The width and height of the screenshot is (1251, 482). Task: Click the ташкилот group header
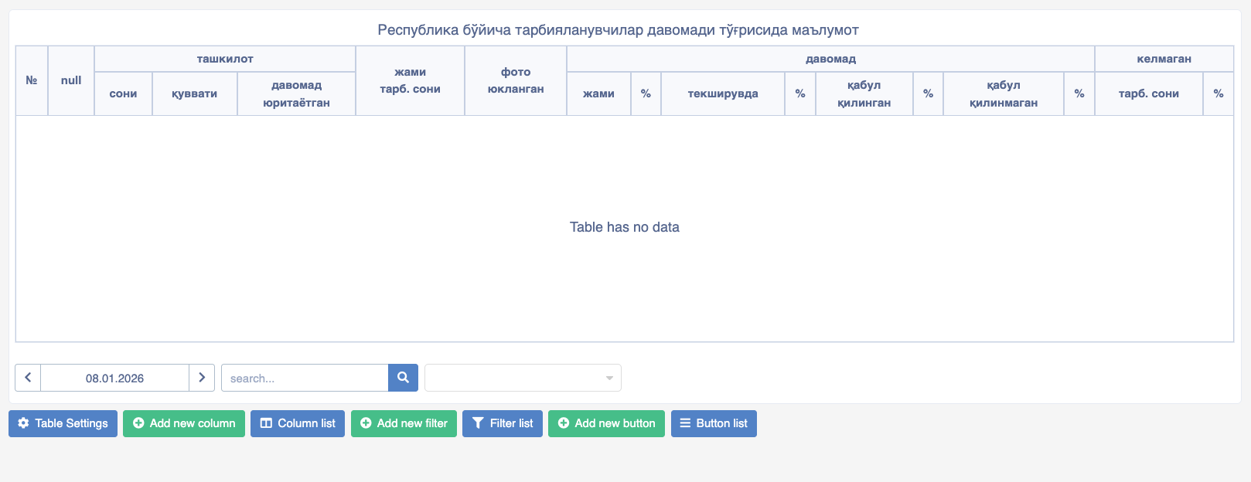coord(225,59)
